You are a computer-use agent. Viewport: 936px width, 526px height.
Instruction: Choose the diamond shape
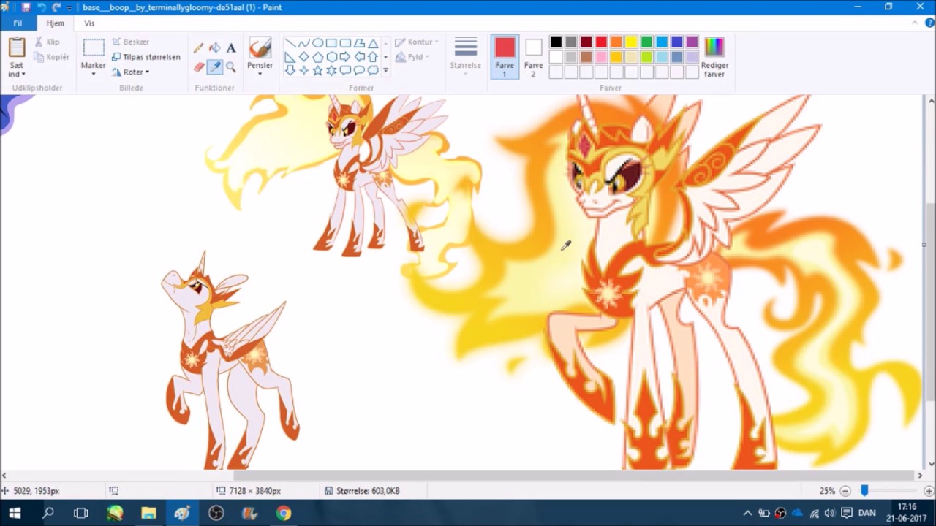304,57
